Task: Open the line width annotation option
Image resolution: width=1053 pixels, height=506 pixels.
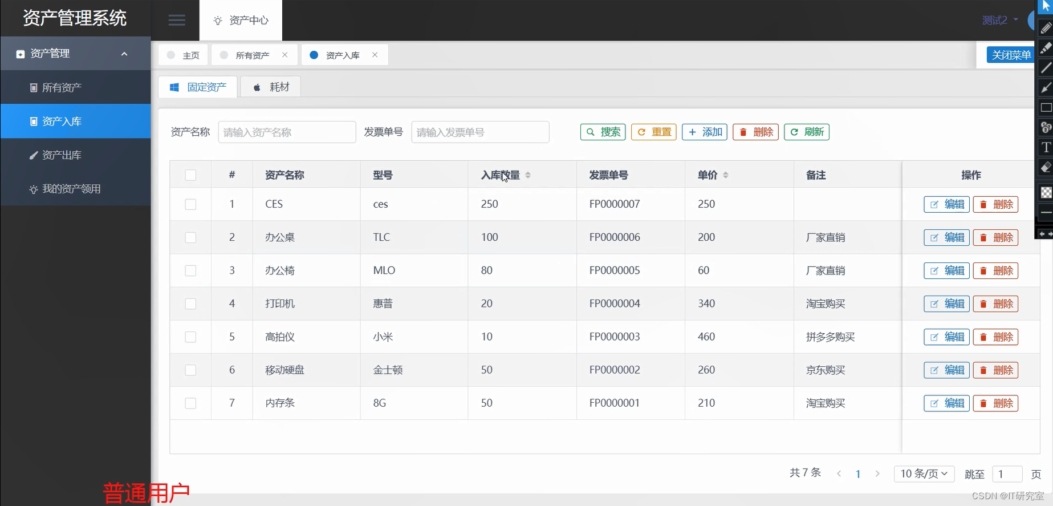Action: coord(1046,212)
